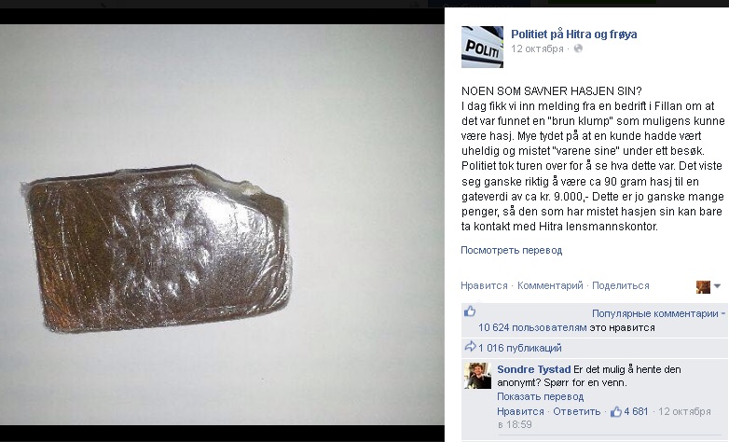Screen dimensions: 729x442
Task: Click the 12 октября post date
Action: [x=537, y=48]
